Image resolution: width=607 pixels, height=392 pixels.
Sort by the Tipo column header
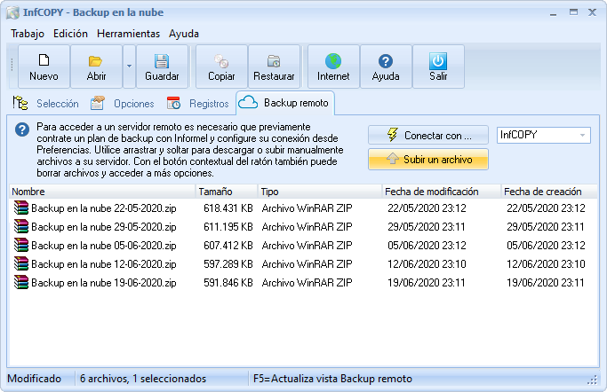tap(319, 192)
